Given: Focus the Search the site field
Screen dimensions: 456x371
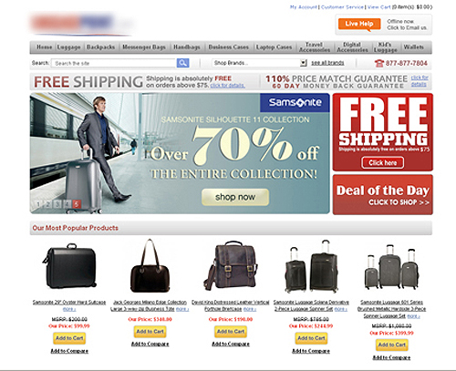Looking at the screenshot, I should pos(114,63).
